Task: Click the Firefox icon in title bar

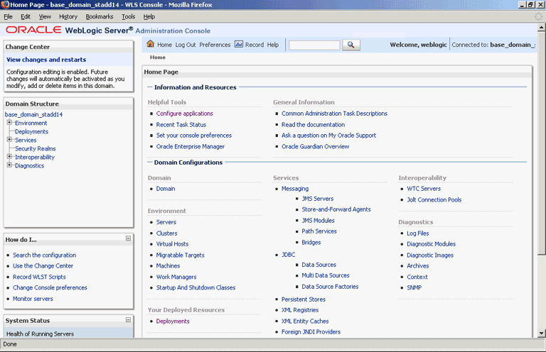Action: (x=5, y=4)
